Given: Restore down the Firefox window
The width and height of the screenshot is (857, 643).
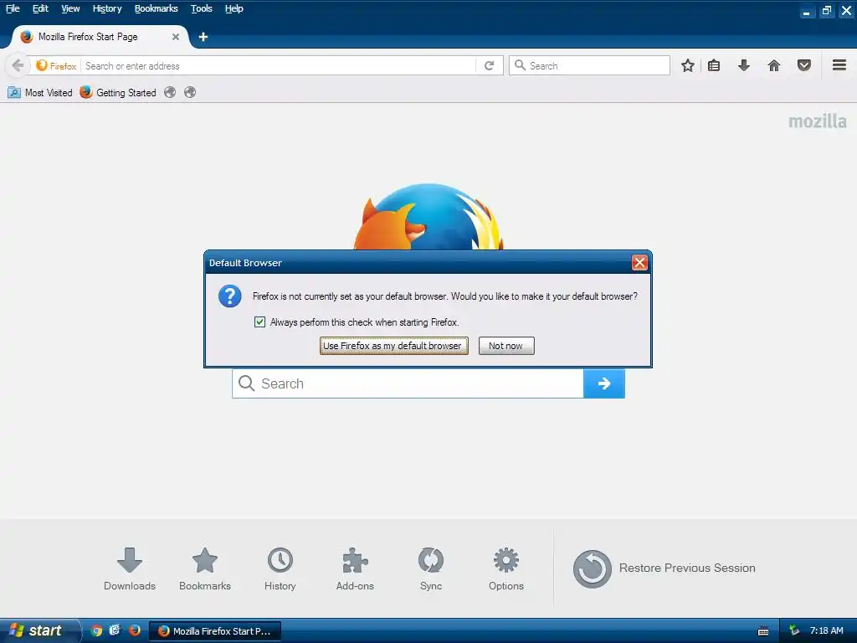Looking at the screenshot, I should click(827, 10).
